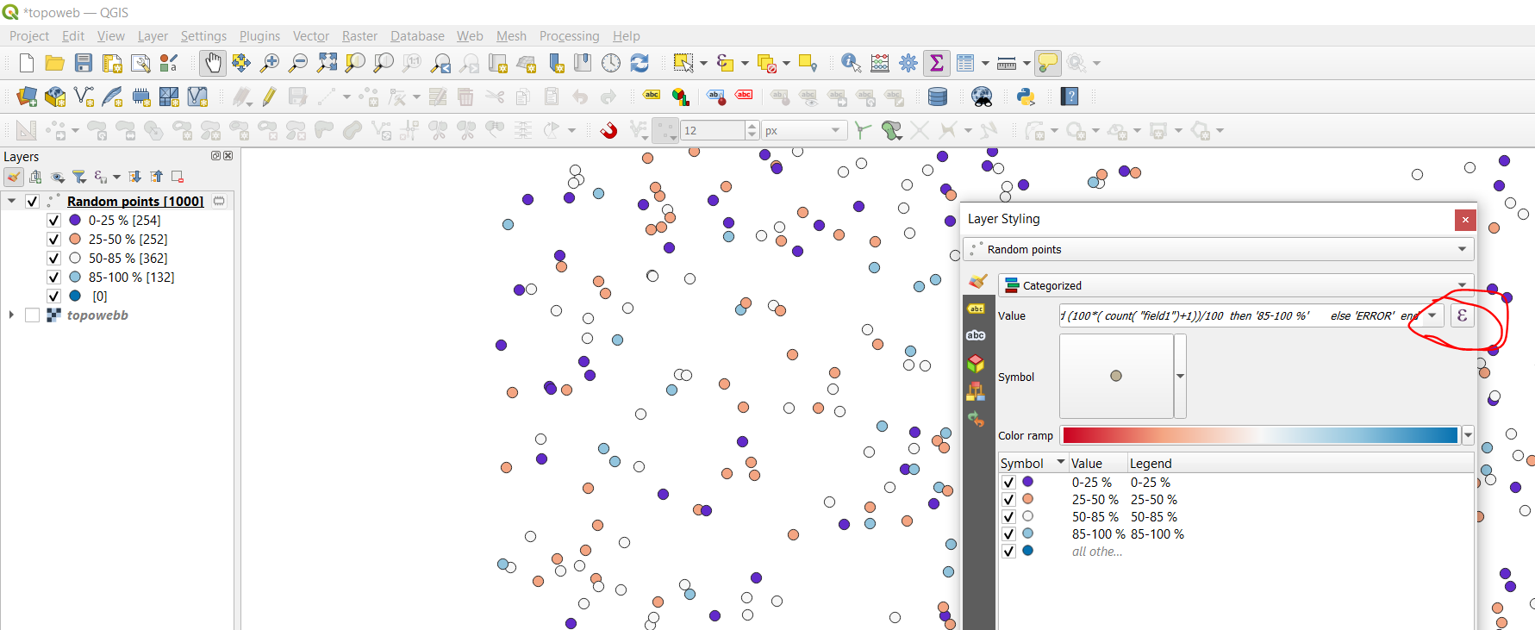Open the px units dropdown
Screen dimensions: 1535x630
pyautogui.click(x=802, y=130)
